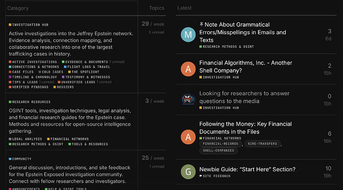Open Tips & Leads subcategory

tap(23, 82)
